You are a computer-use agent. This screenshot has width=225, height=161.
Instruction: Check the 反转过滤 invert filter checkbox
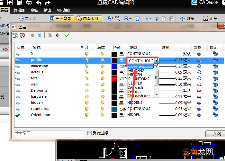(89, 133)
